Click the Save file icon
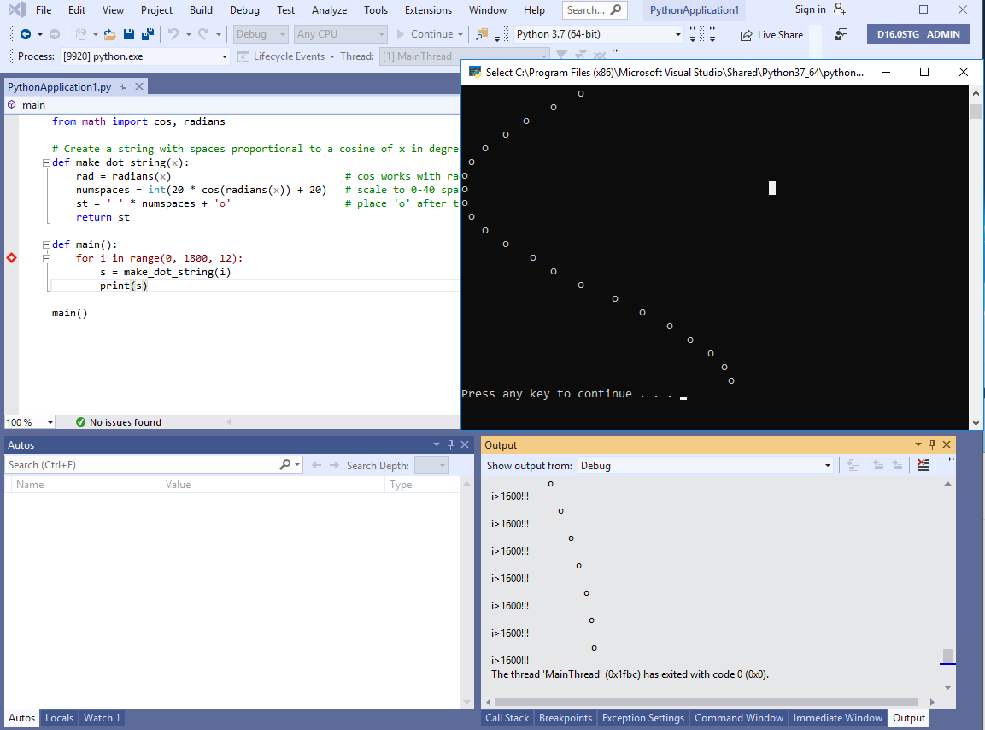985x730 pixels. tap(130, 34)
